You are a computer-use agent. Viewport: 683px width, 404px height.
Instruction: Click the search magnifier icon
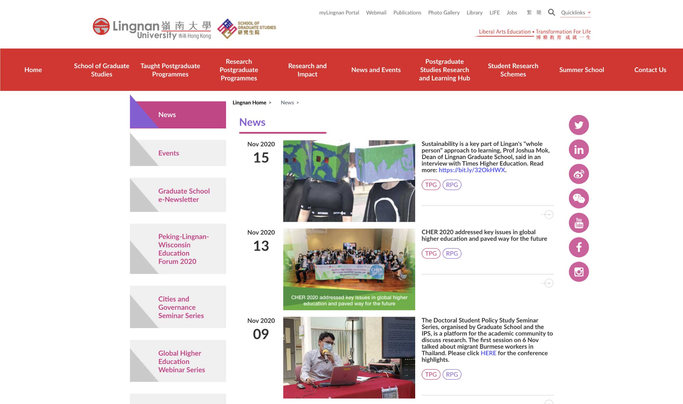(551, 12)
